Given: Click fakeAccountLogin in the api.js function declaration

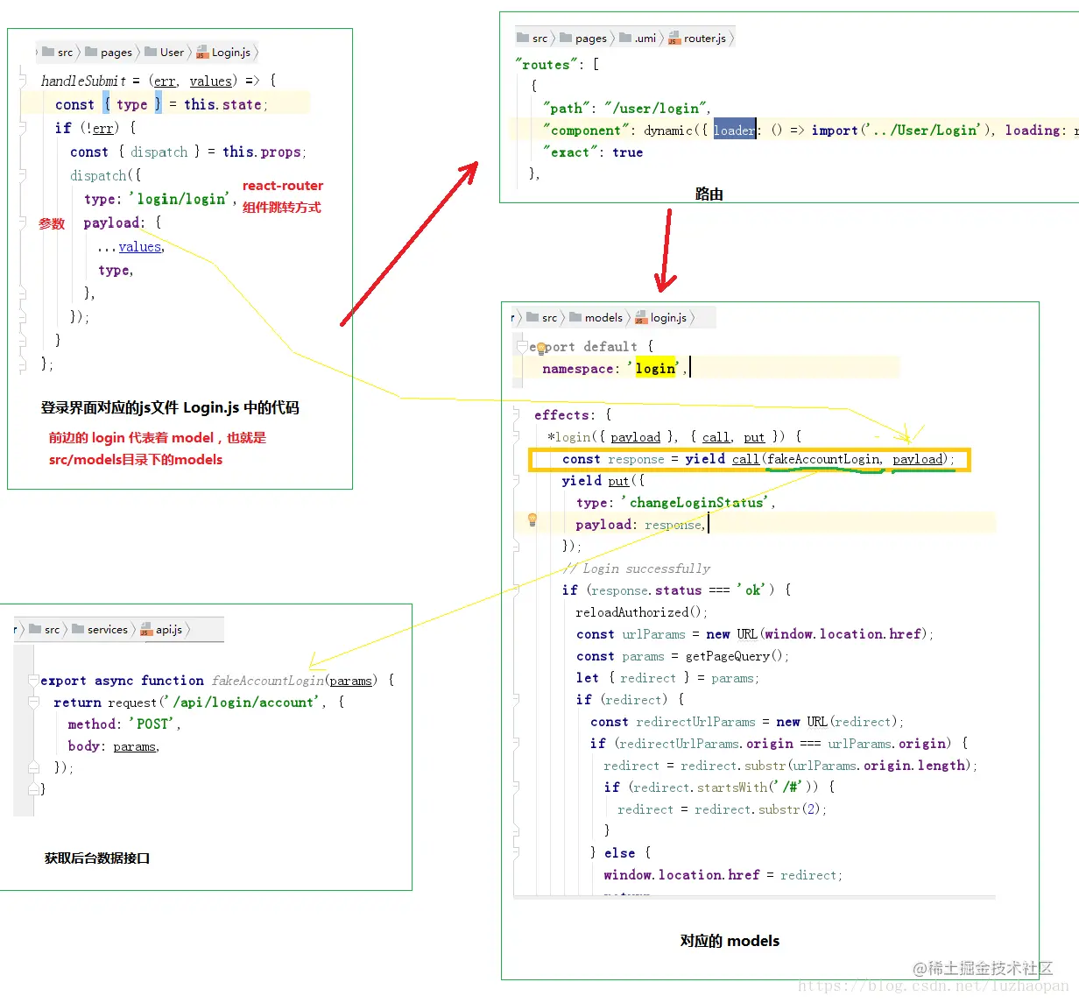Looking at the screenshot, I should click(268, 681).
